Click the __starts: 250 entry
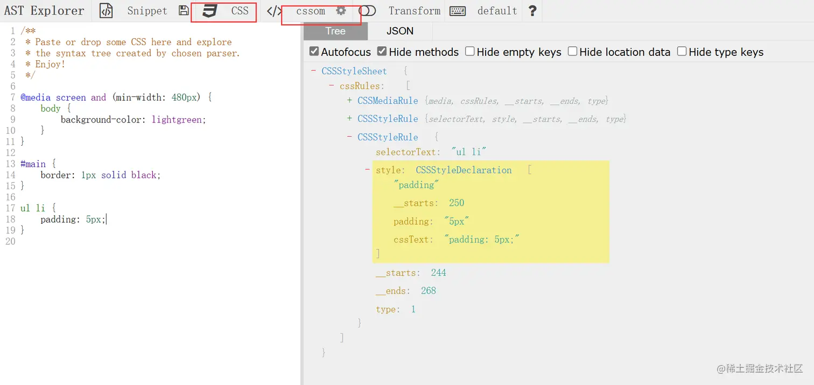This screenshot has width=814, height=385. click(x=429, y=203)
